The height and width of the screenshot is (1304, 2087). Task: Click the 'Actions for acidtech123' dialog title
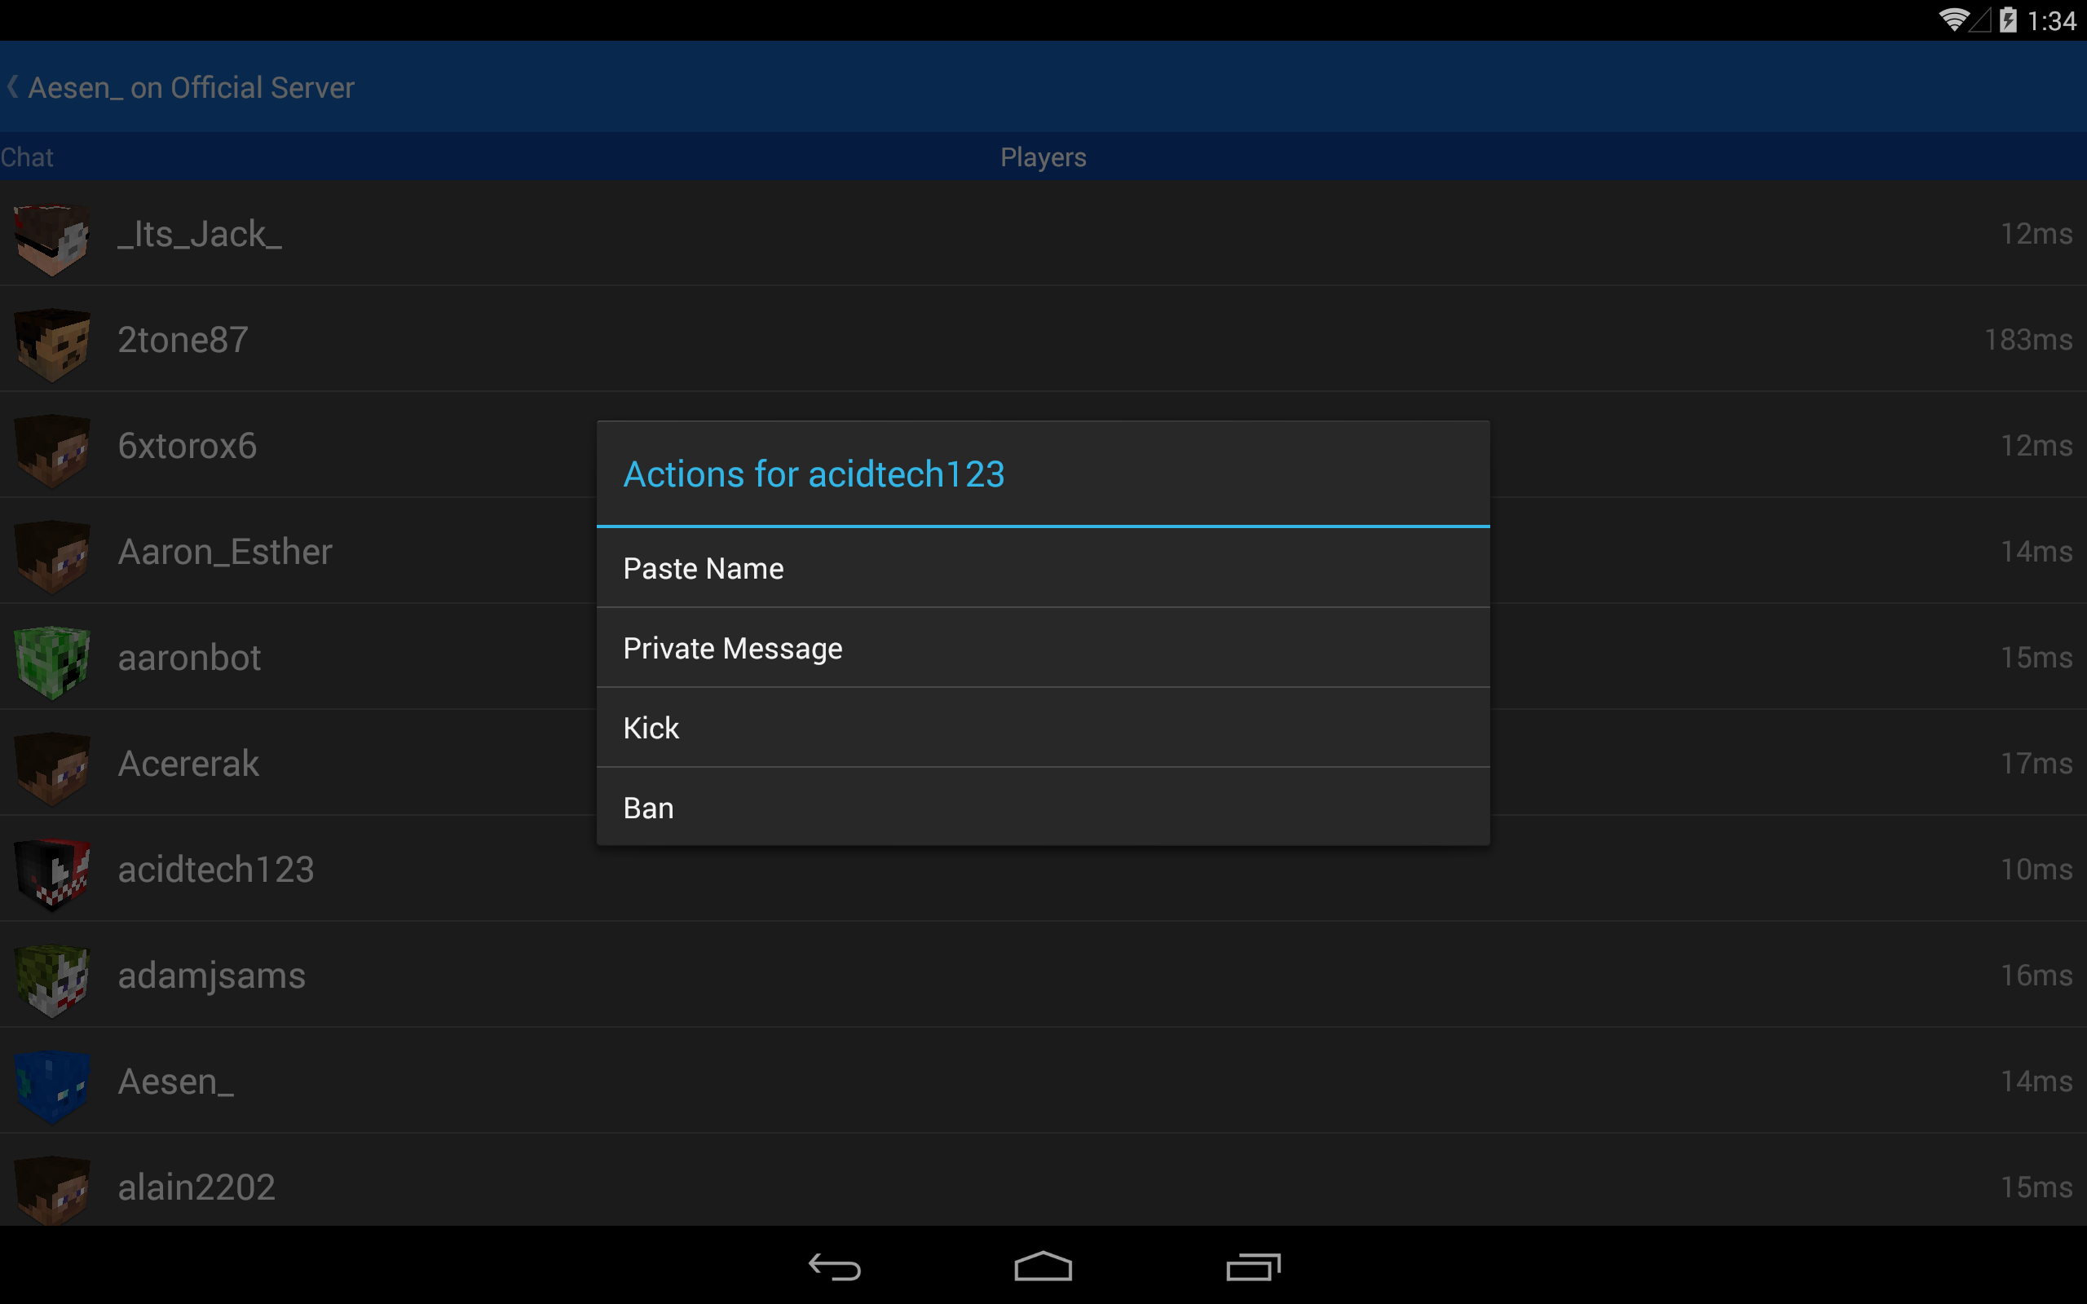tap(814, 474)
